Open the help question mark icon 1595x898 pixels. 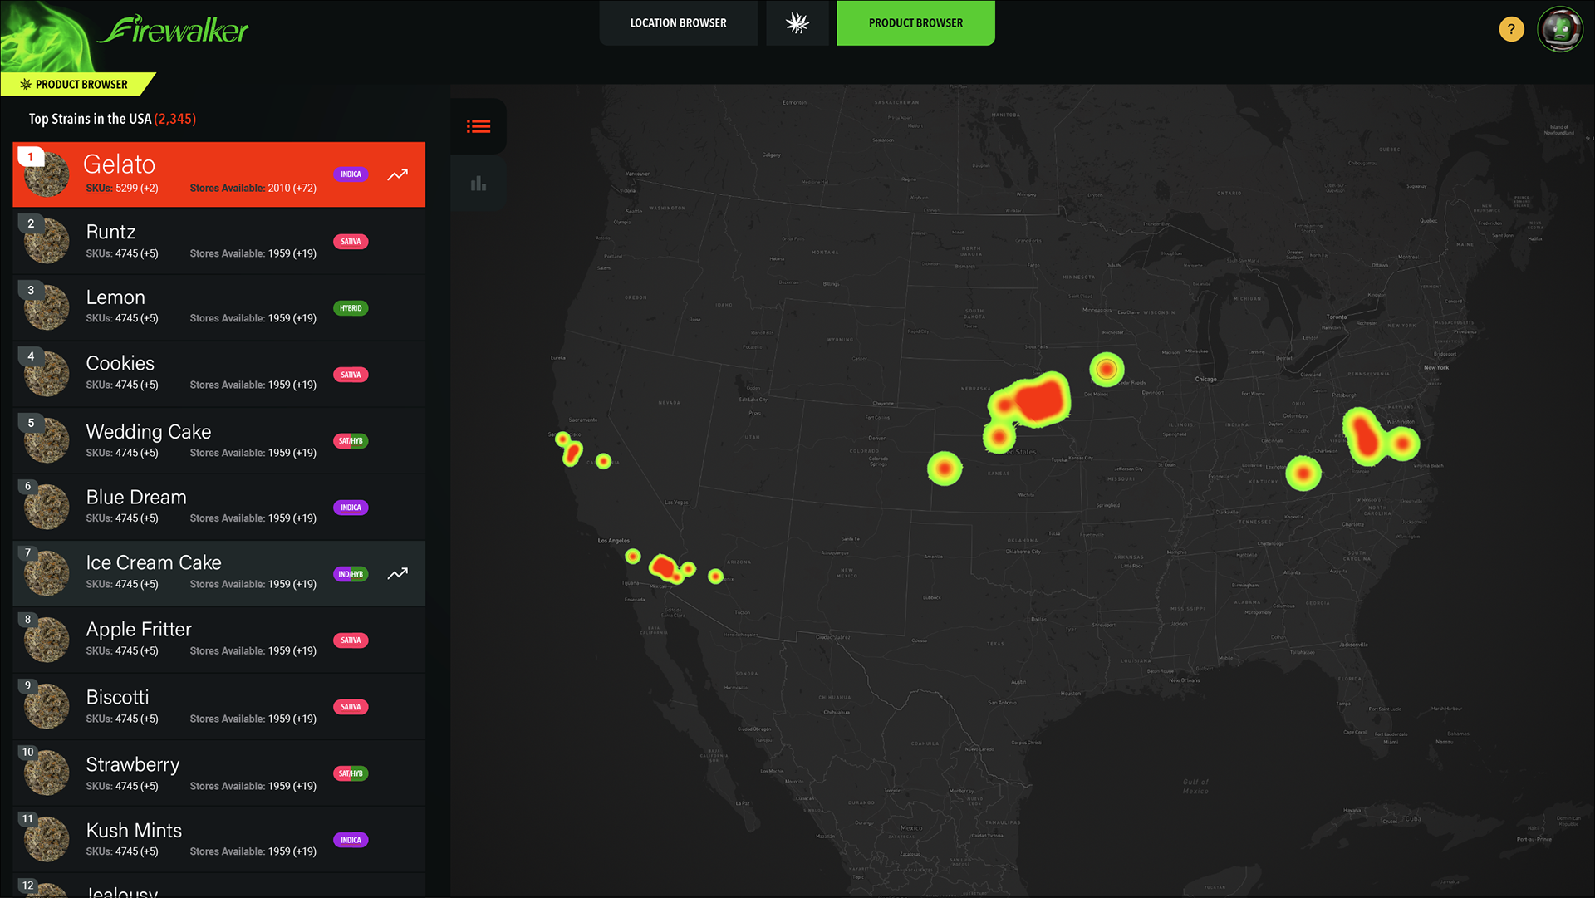[x=1511, y=29]
